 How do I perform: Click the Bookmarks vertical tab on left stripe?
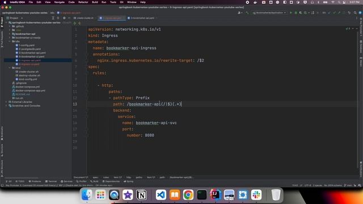click(x=2, y=133)
